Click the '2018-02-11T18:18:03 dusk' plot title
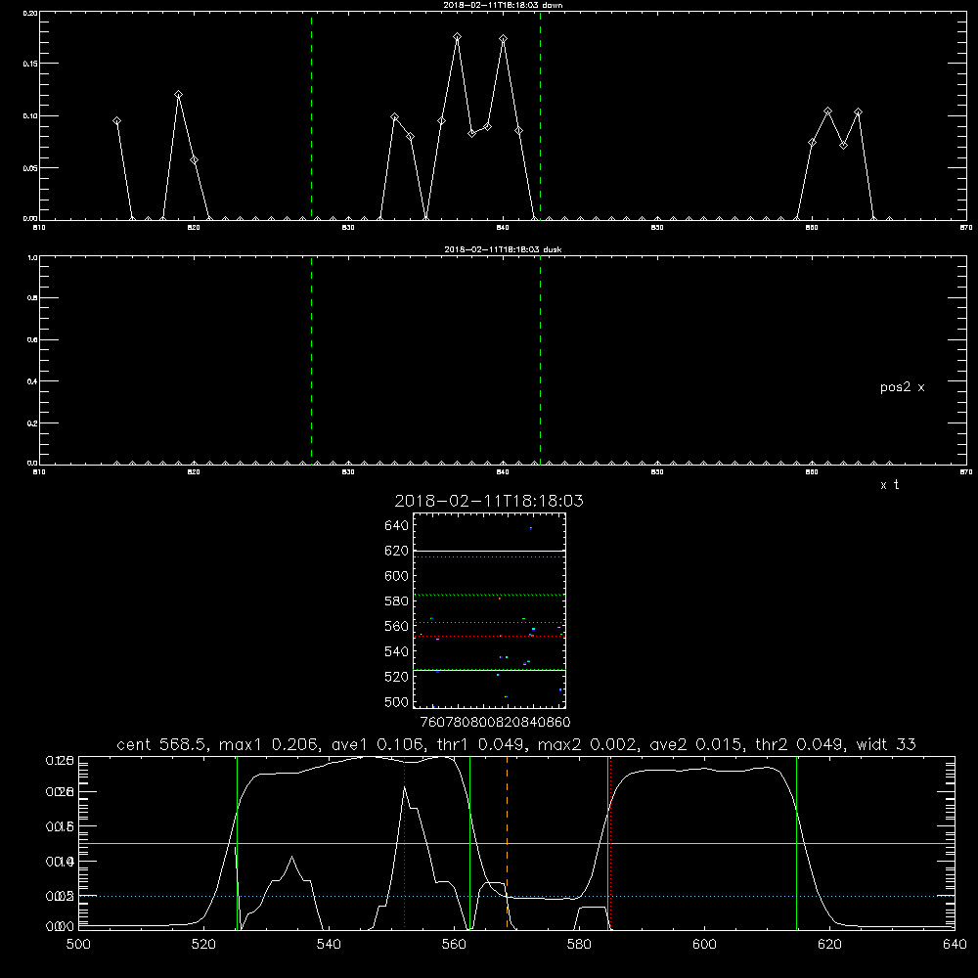Image resolution: width=978 pixels, height=978 pixels. [x=503, y=249]
